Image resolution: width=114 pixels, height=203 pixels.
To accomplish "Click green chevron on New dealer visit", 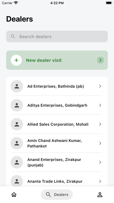I will [x=100, y=60].
